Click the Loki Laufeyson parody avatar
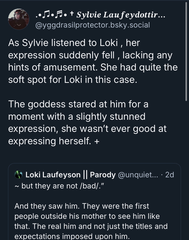189x240 pixels. [19, 175]
